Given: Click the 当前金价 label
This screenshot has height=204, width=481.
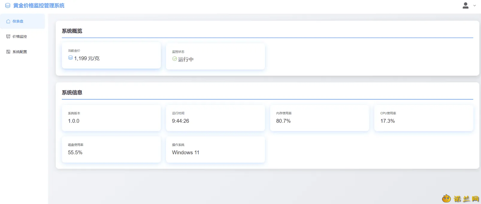Looking at the screenshot, I should [x=74, y=51].
